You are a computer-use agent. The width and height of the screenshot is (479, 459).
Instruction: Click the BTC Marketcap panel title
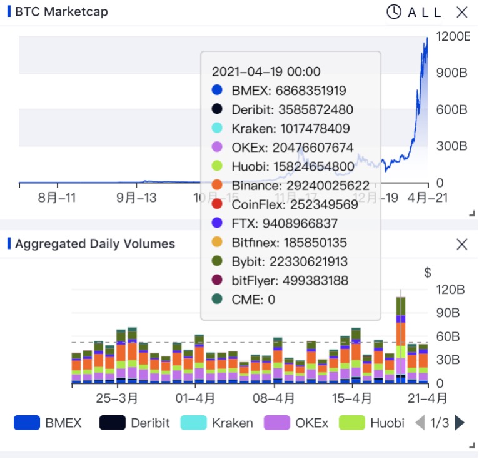click(61, 12)
